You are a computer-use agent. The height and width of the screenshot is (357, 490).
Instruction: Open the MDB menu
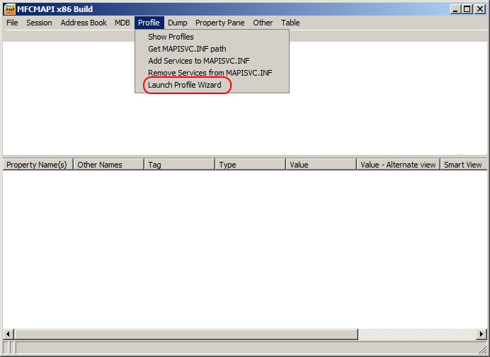pyautogui.click(x=122, y=23)
